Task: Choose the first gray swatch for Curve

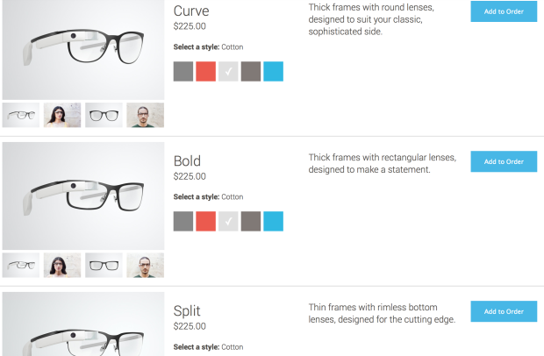Action: (183, 71)
